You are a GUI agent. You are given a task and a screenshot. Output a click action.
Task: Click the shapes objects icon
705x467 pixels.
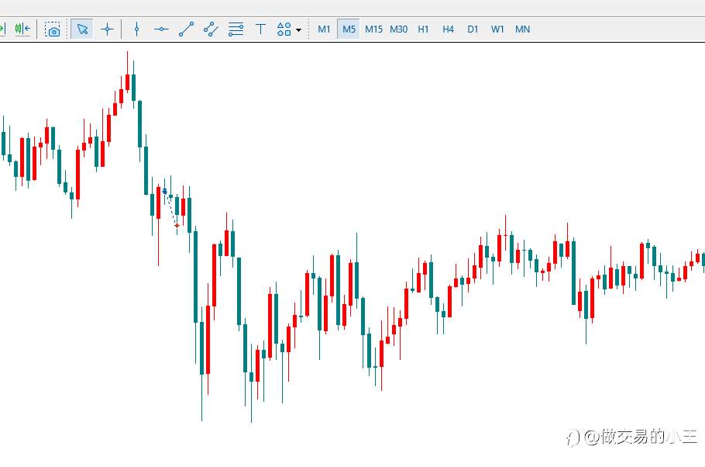(x=284, y=29)
